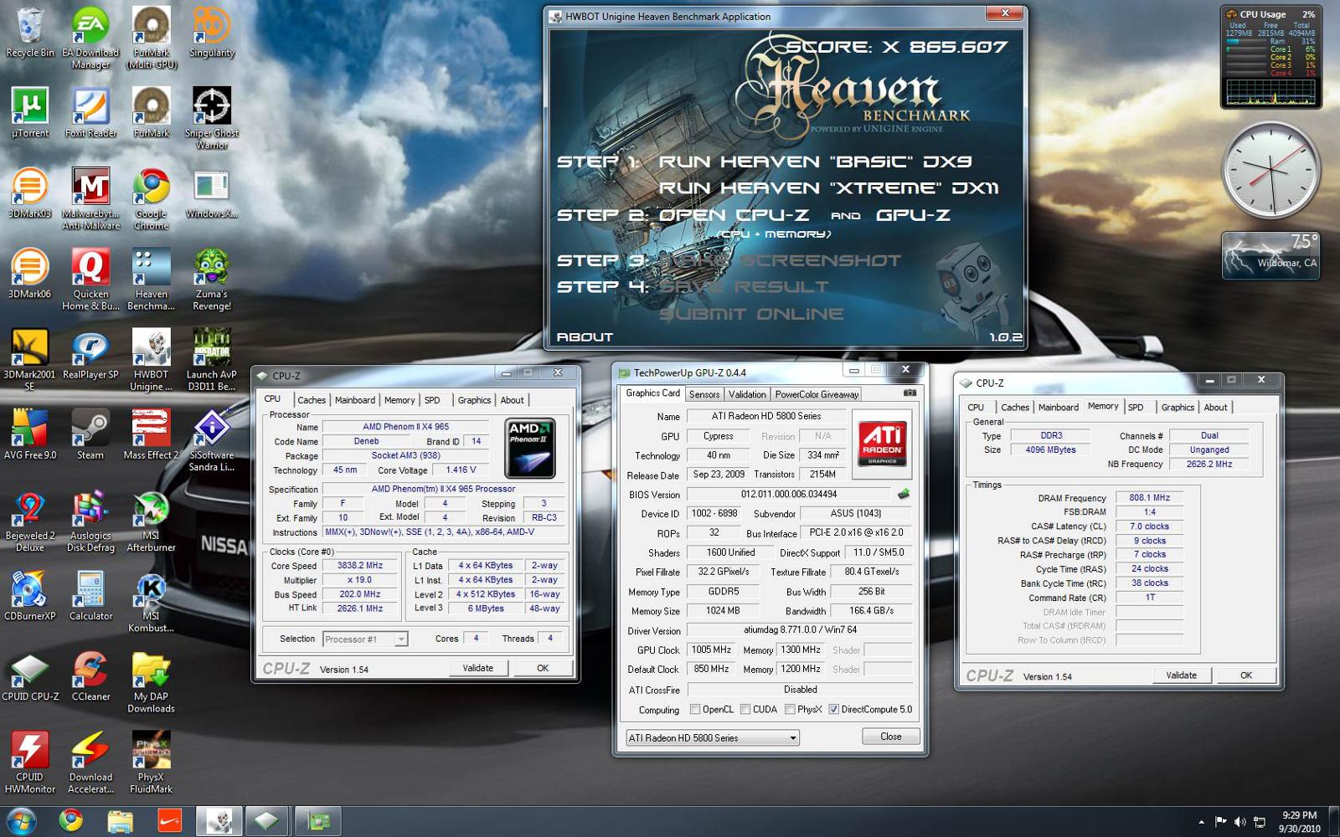Screen dimensions: 1340x837
Task: Open Graphics tab in right CPU-Z
Action: coord(1178,408)
